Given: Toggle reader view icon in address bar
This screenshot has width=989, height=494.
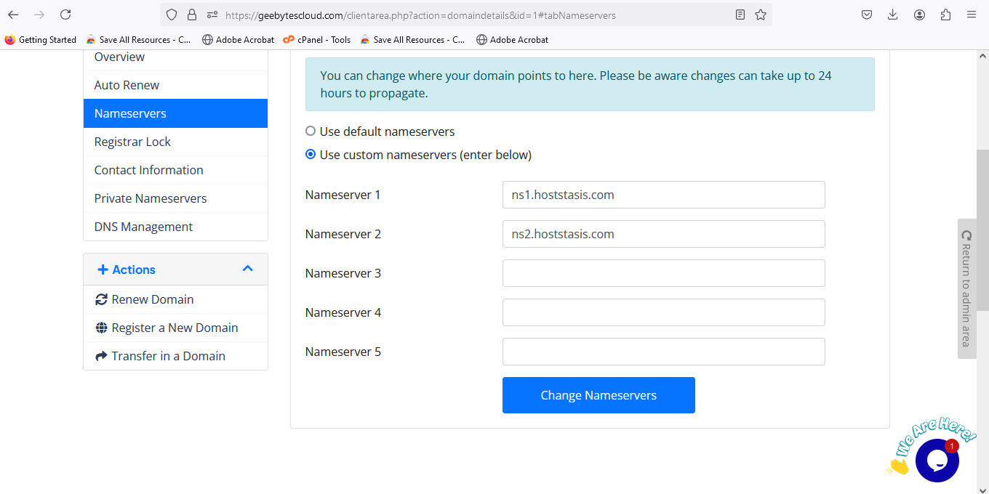Looking at the screenshot, I should 740,15.
